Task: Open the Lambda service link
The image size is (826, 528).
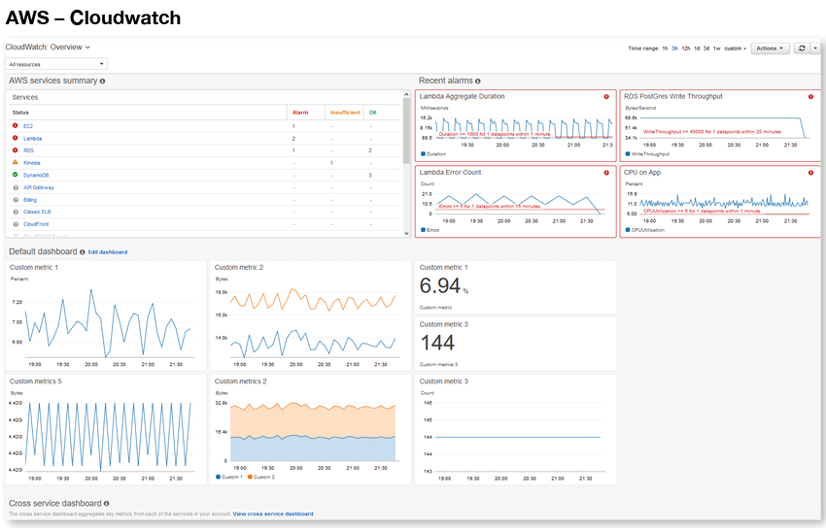Action: pyautogui.click(x=33, y=139)
